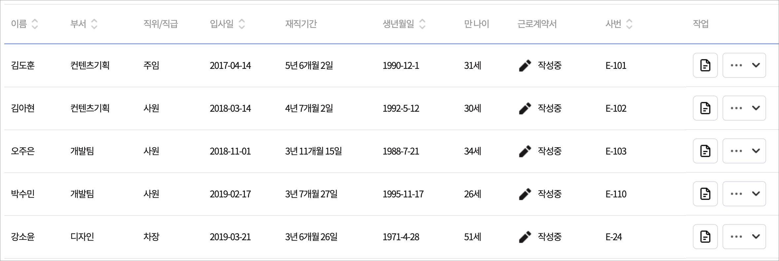Sort table by 이름 column

pyautogui.click(x=35, y=24)
